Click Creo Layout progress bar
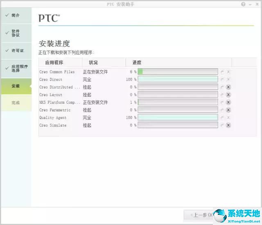Screen dimensions: 262x225 178,95
